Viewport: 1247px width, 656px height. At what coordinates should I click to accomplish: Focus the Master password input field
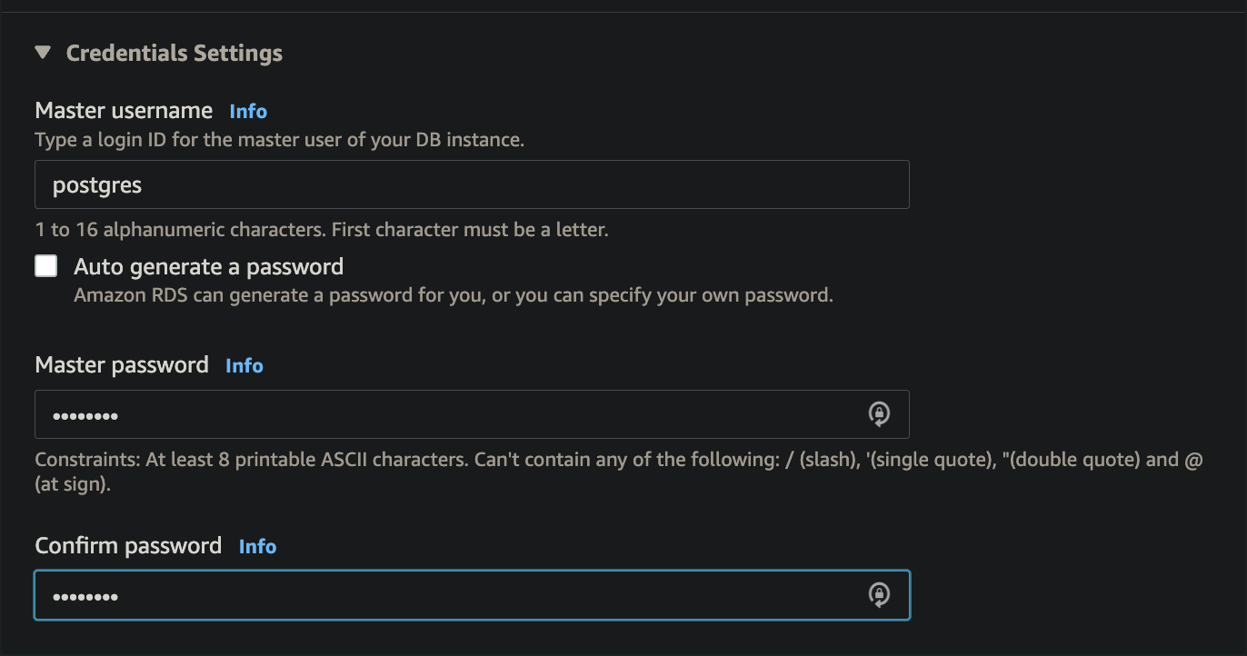(472, 414)
